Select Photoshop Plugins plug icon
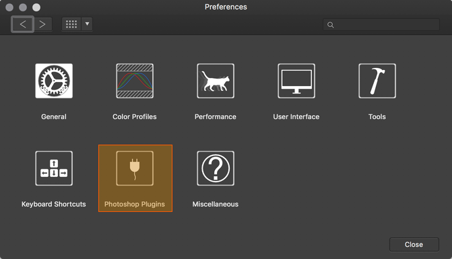Viewport: 452px width, 259px height. pos(135,168)
